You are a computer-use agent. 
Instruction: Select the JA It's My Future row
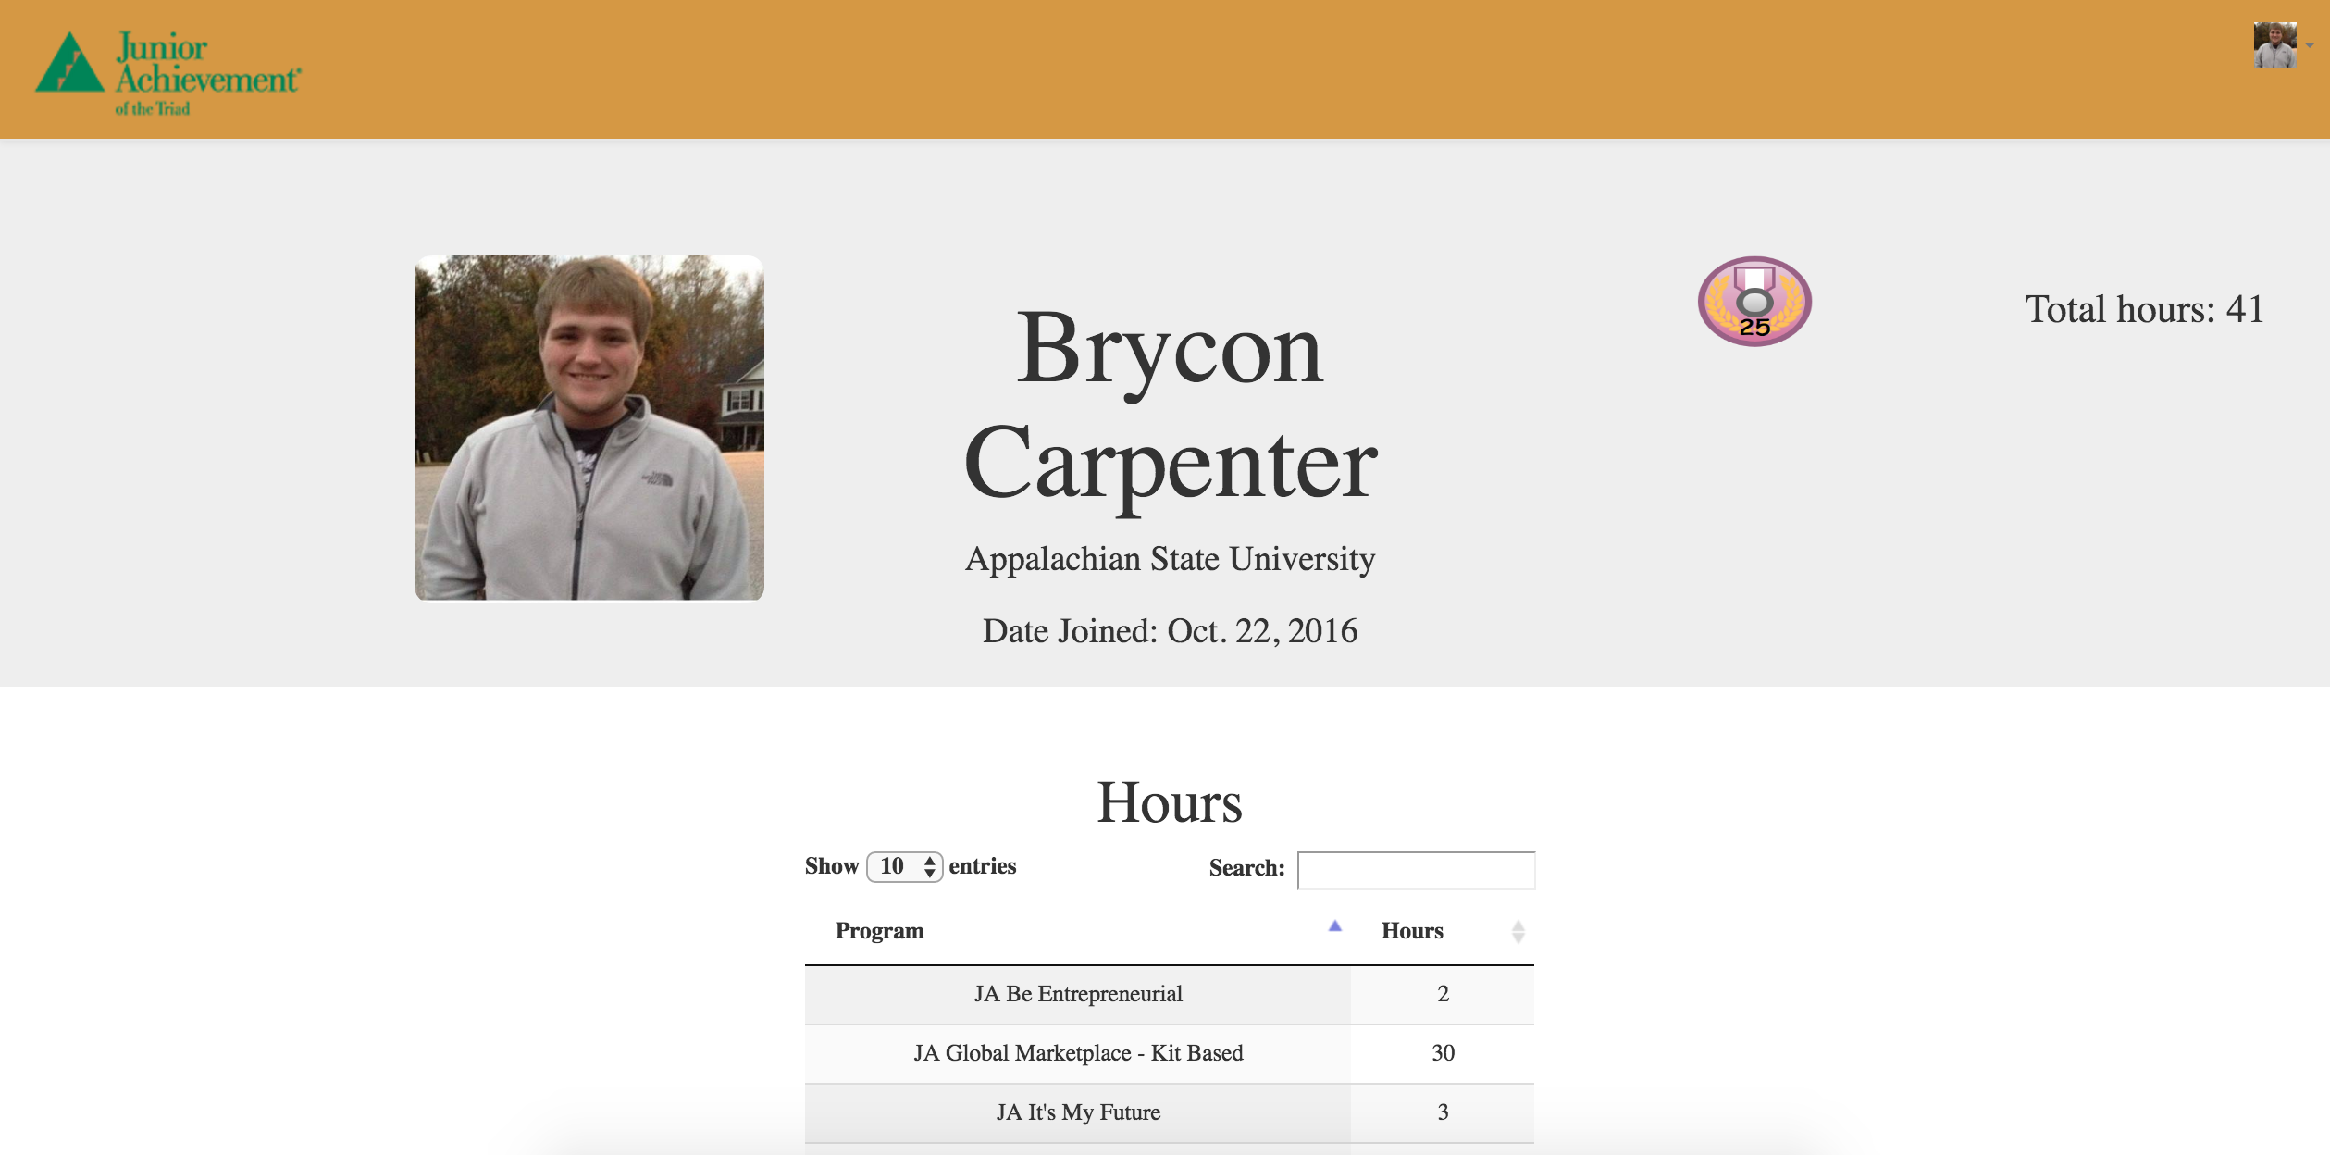(1077, 1112)
